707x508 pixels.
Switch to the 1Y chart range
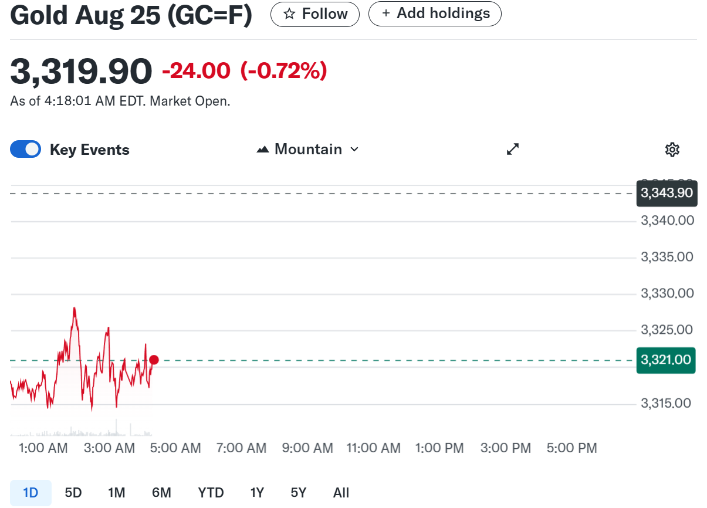pyautogui.click(x=257, y=493)
